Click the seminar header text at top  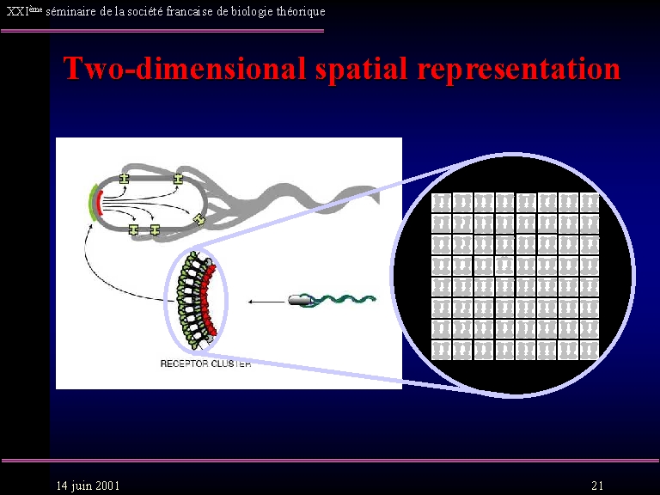click(166, 11)
